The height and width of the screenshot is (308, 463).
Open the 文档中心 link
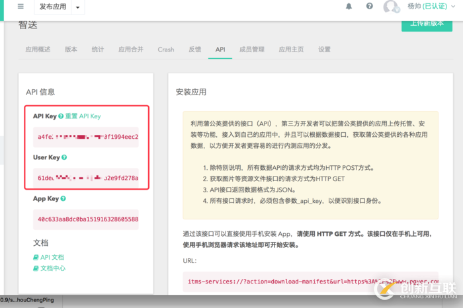pyautogui.click(x=53, y=268)
